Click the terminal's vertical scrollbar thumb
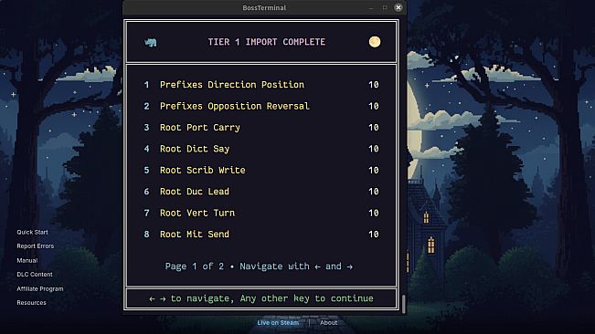 pos(403,304)
